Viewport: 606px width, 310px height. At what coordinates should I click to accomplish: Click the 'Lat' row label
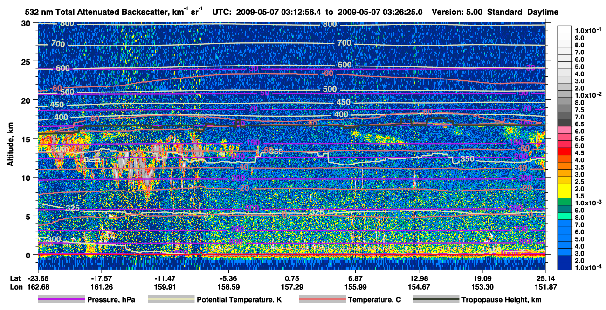coord(15,279)
